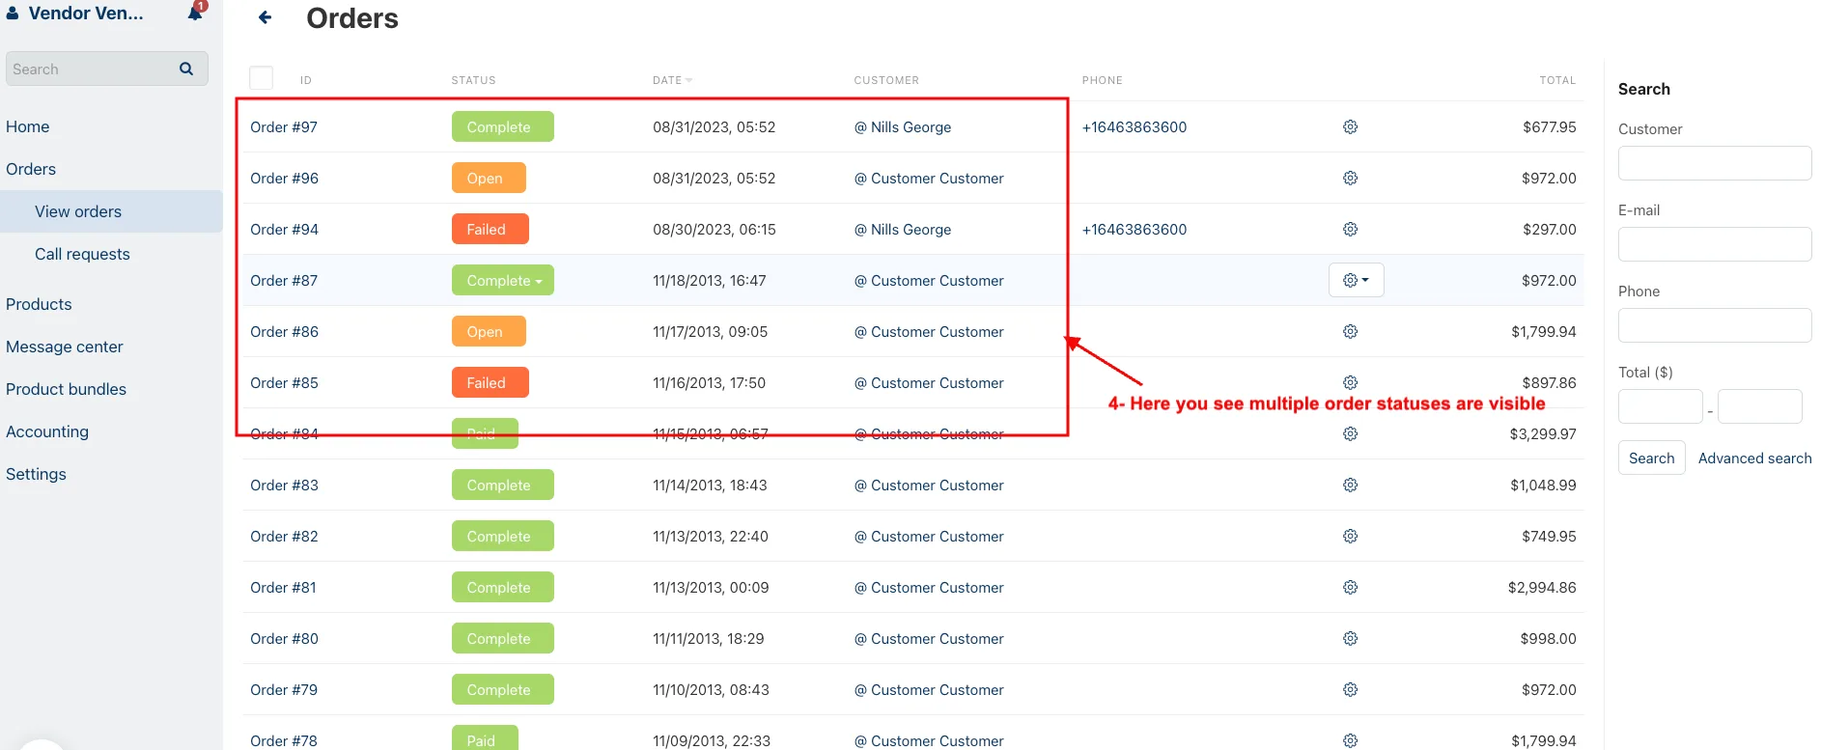Click Failed status of Order #85
Image resolution: width=1821 pixels, height=750 pixels.
(490, 382)
